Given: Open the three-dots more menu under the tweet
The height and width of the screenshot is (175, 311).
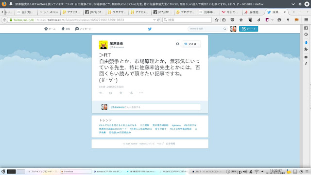Looking at the screenshot, I should pos(141,93).
